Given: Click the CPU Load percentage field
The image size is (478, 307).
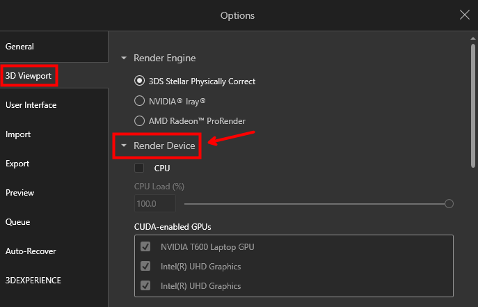Looking at the screenshot, I should click(155, 203).
